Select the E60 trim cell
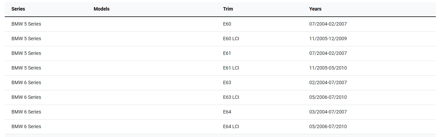 pos(227,24)
